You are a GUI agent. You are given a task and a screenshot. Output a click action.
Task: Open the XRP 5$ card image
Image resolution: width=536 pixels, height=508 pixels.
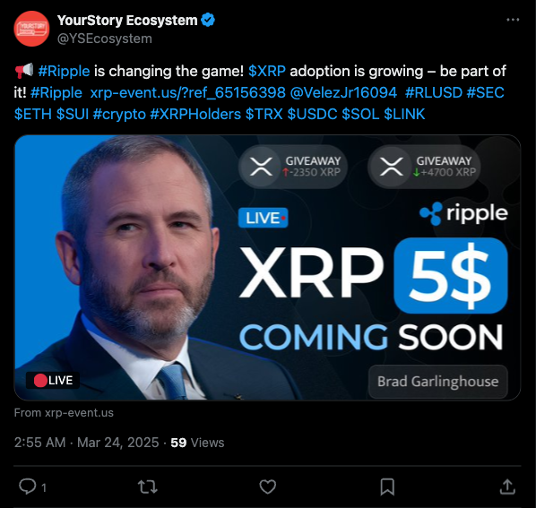click(x=267, y=268)
